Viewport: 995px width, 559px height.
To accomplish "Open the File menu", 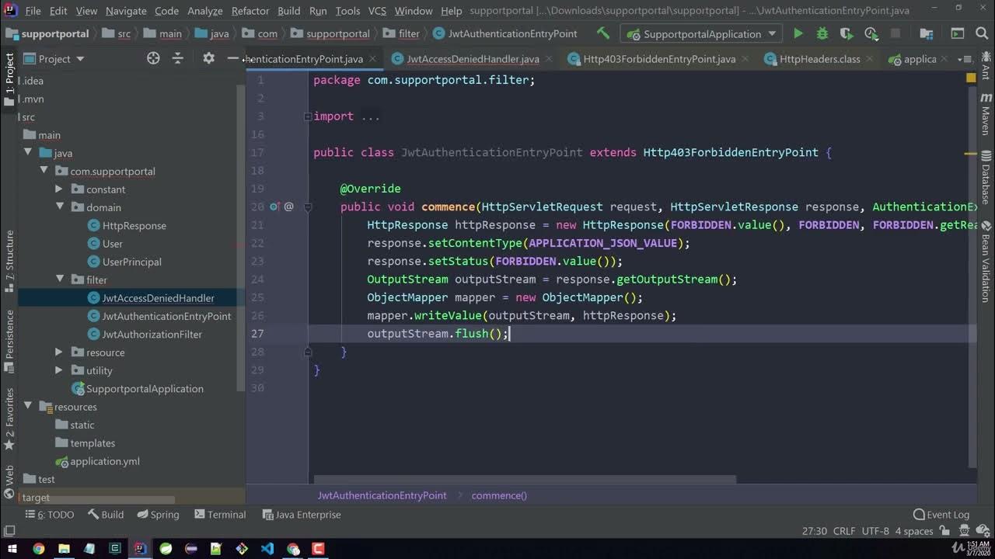I will 33,11.
